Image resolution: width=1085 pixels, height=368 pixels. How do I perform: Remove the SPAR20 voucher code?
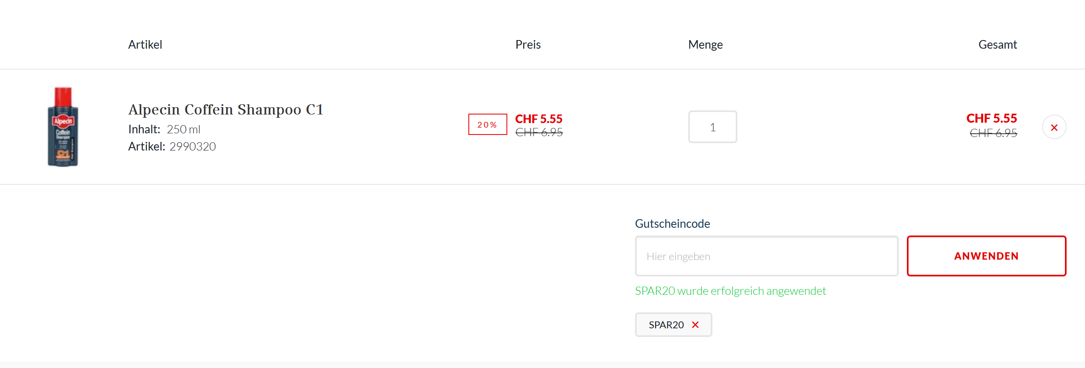(695, 325)
